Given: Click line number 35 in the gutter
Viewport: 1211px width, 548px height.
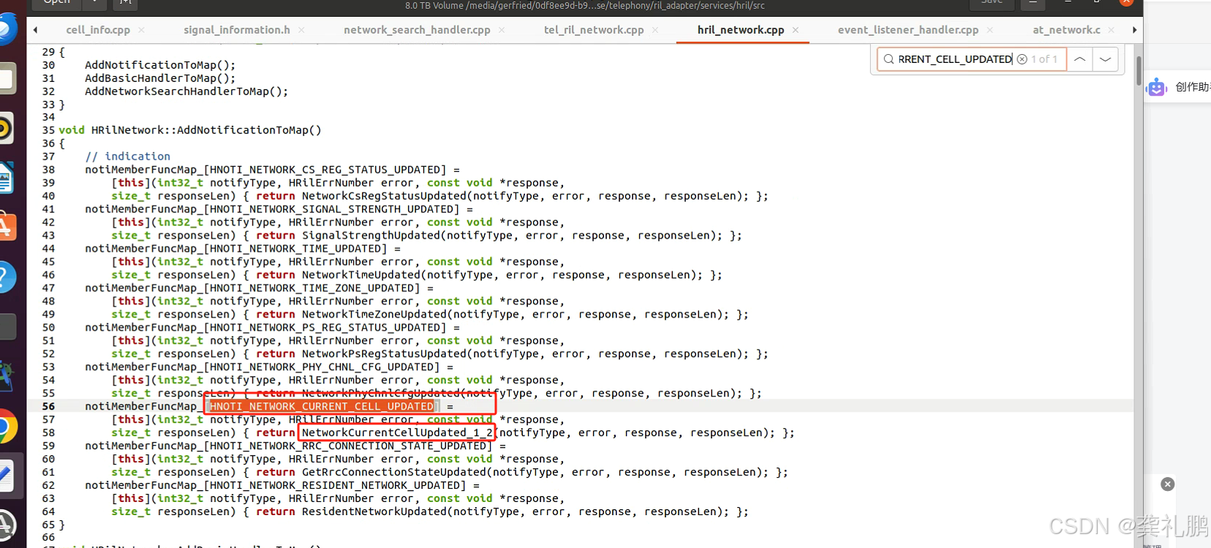Looking at the screenshot, I should pos(48,130).
